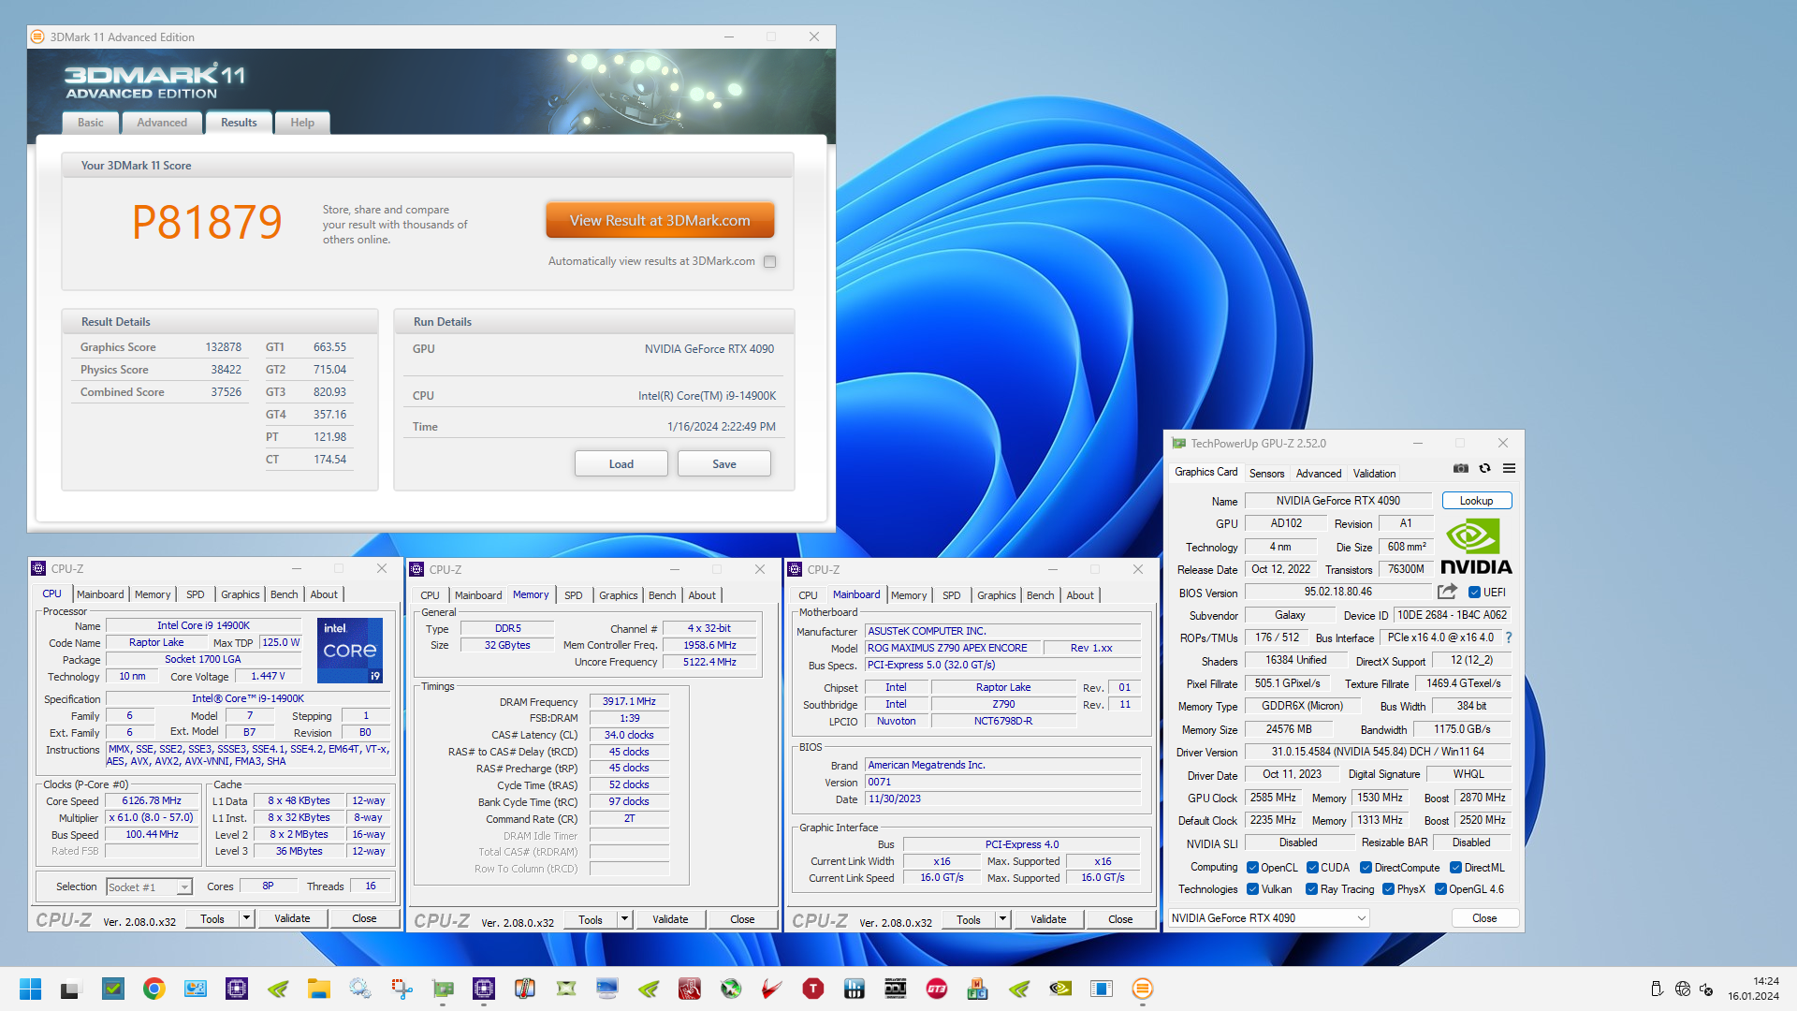Toggle the DirectML checkbox
This screenshot has height=1011, width=1797.
click(x=1455, y=868)
